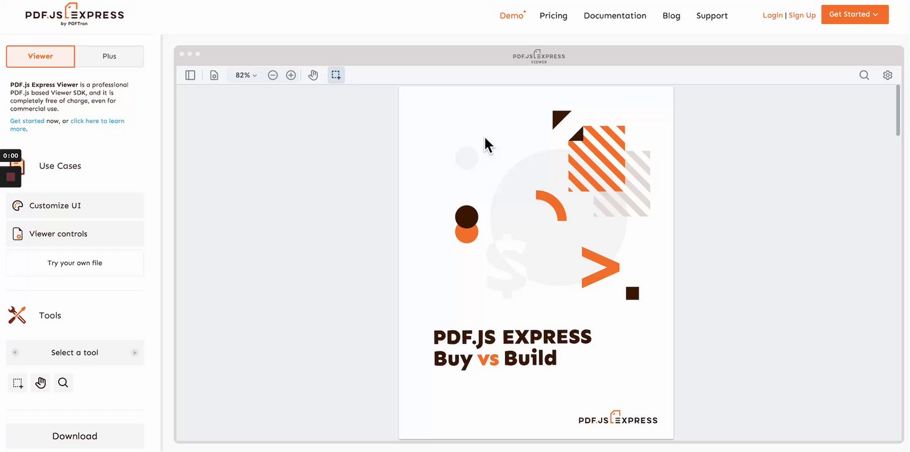Stop recording with the red square button
Viewport: 910px width, 452px height.
[11, 177]
